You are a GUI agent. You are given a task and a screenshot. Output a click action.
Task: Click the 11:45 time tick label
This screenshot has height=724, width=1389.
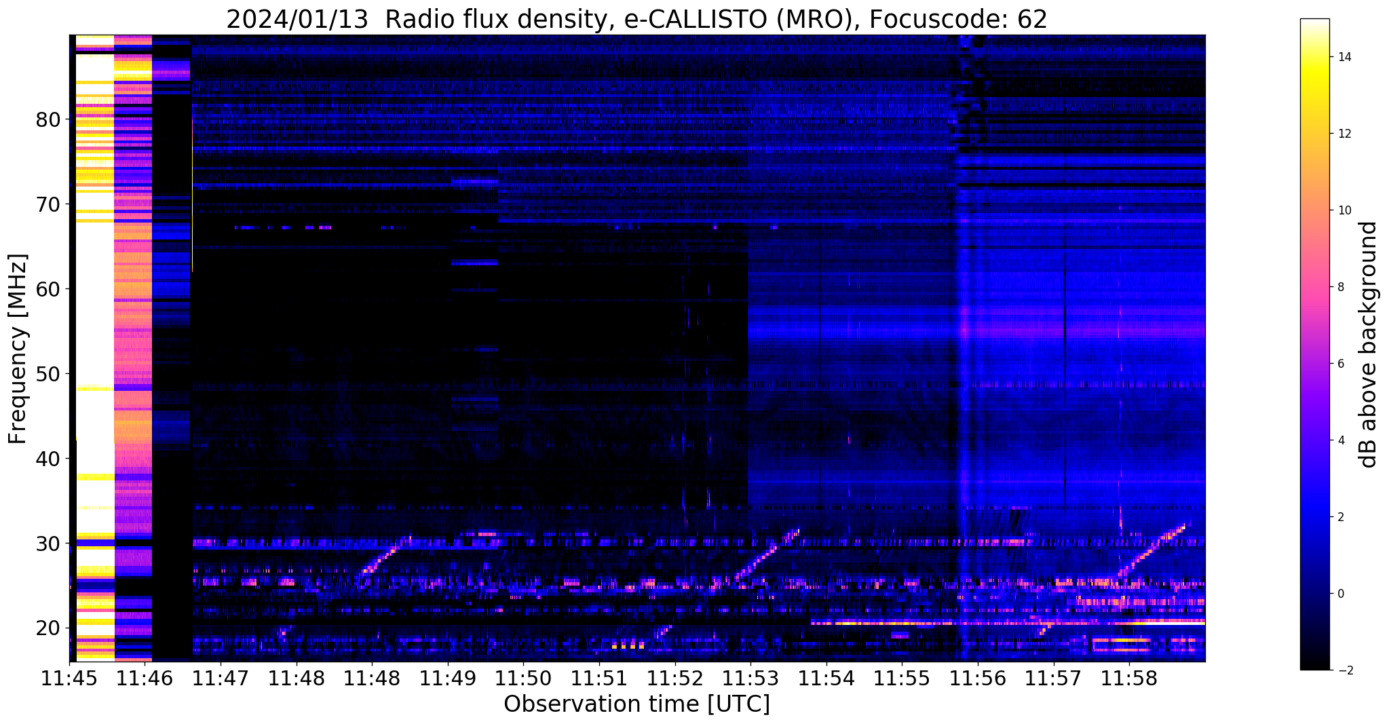69,679
